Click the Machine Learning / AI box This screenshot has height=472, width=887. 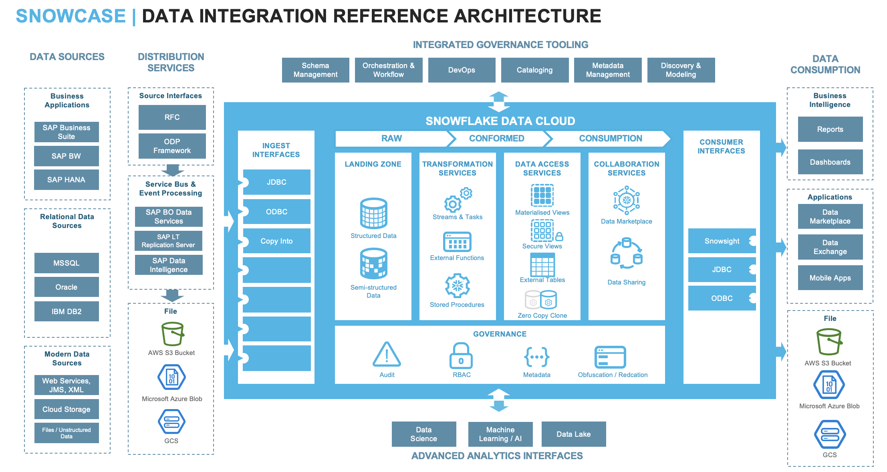point(500,434)
